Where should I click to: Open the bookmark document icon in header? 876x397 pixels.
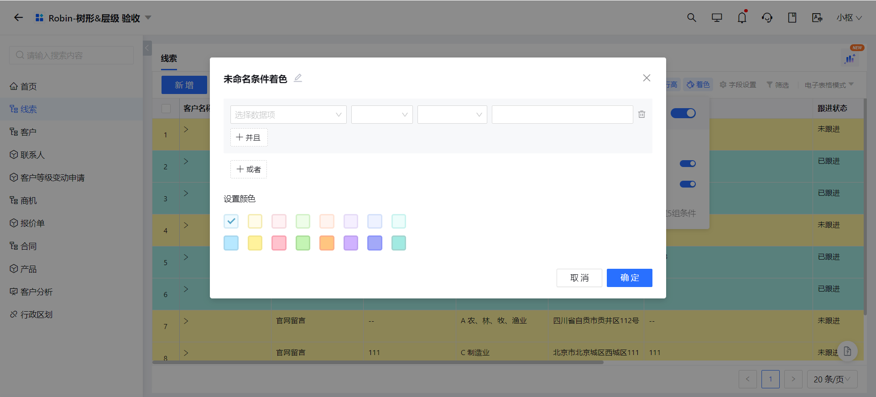[x=792, y=18]
